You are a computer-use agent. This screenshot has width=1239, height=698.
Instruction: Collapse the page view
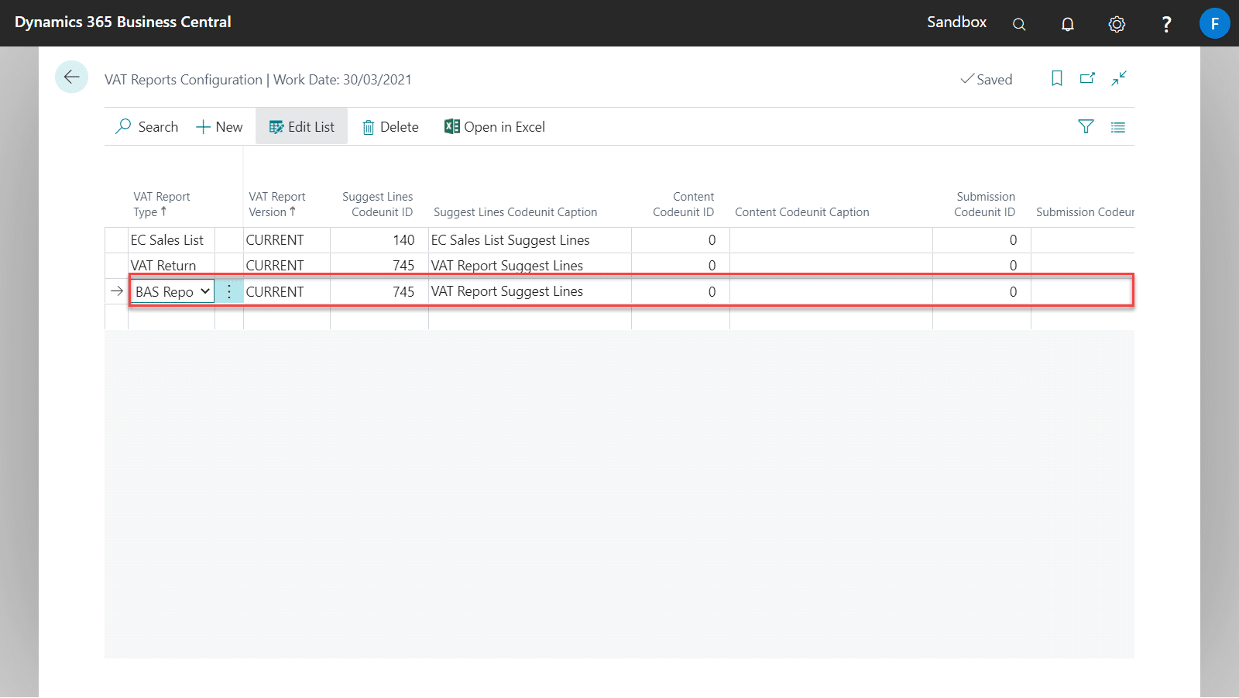(x=1119, y=78)
